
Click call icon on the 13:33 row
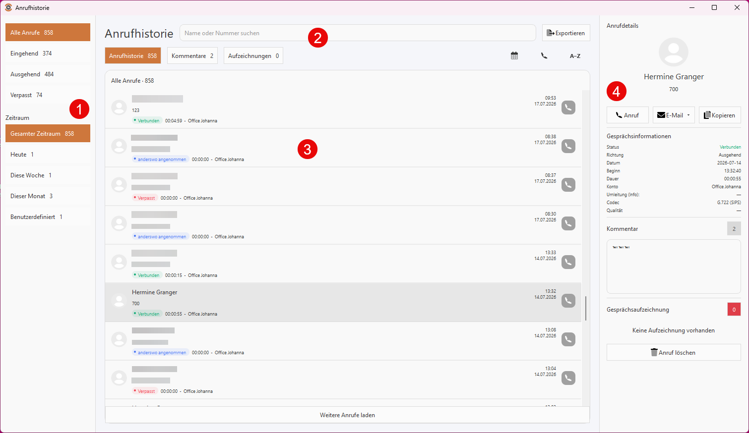point(568,262)
